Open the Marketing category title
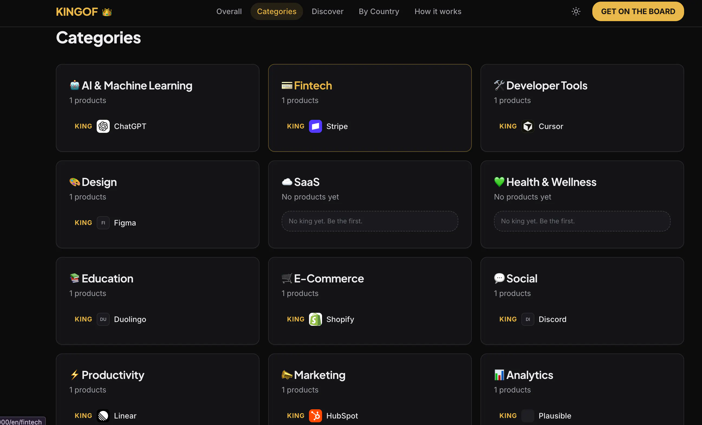The width and height of the screenshot is (702, 425). coord(320,375)
